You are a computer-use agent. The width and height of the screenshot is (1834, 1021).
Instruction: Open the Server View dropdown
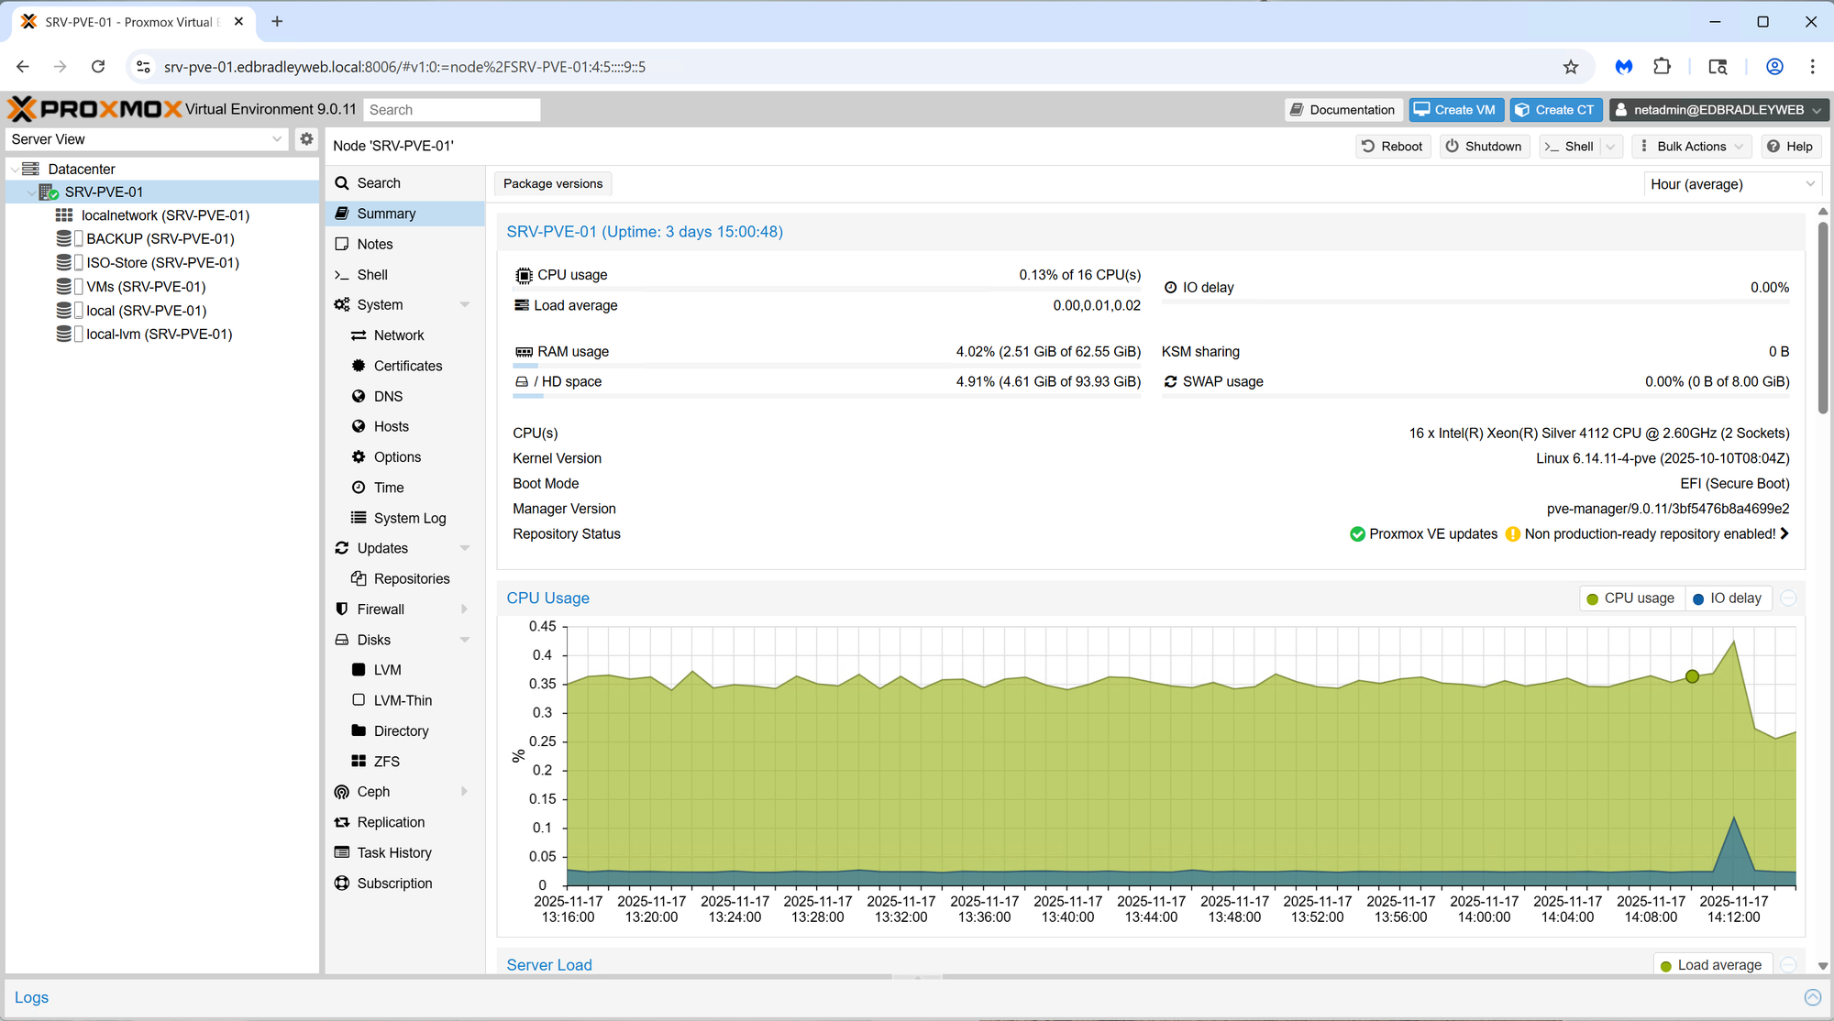coord(147,139)
